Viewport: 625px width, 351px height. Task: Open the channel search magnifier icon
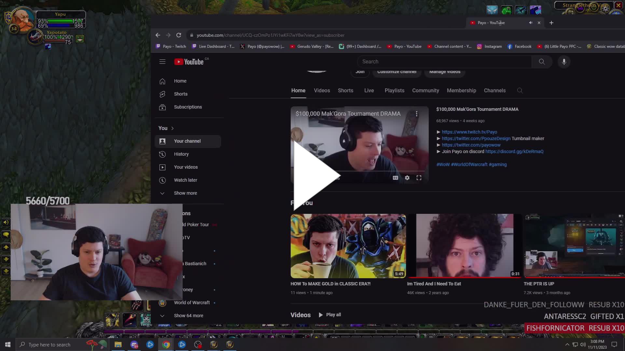click(x=520, y=91)
